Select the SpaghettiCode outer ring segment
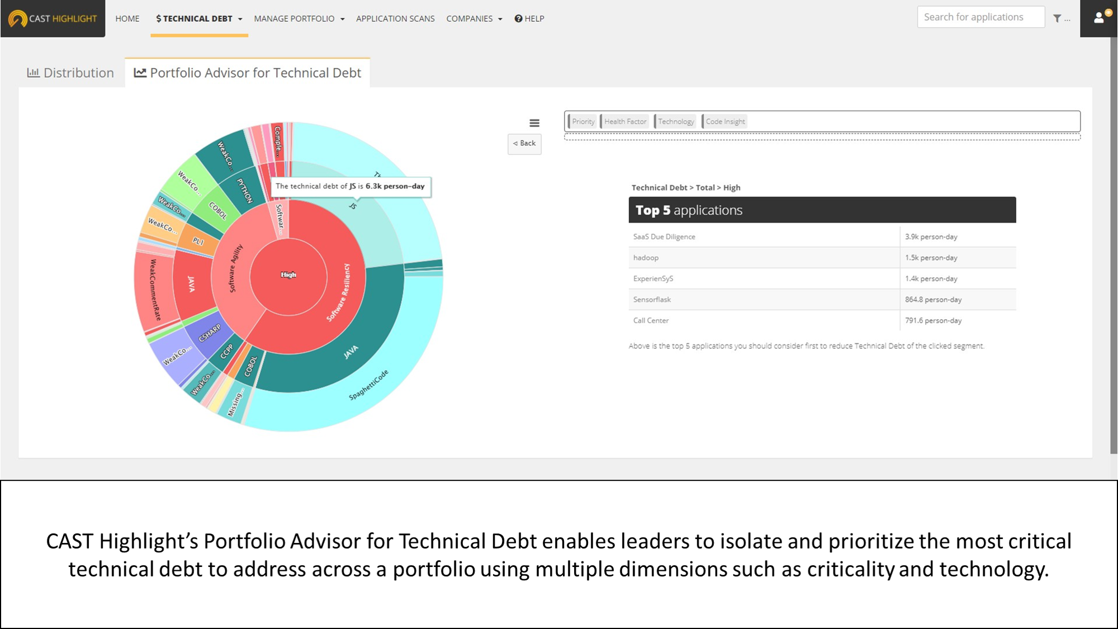The height and width of the screenshot is (629, 1118). [369, 385]
